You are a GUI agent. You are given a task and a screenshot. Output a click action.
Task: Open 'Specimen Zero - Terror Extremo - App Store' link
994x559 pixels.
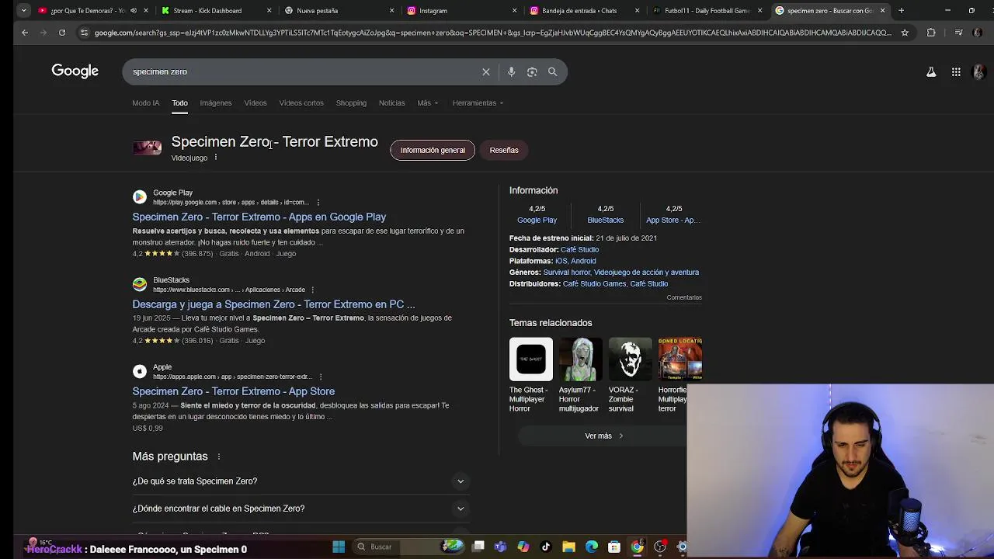234,391
